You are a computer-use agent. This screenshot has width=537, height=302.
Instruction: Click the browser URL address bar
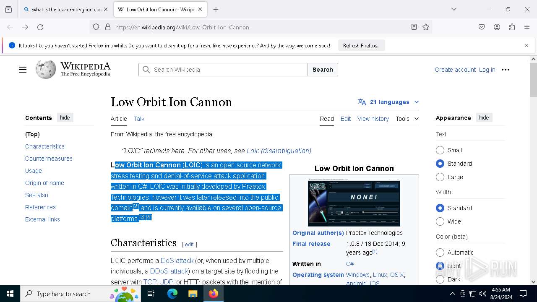coord(260,27)
